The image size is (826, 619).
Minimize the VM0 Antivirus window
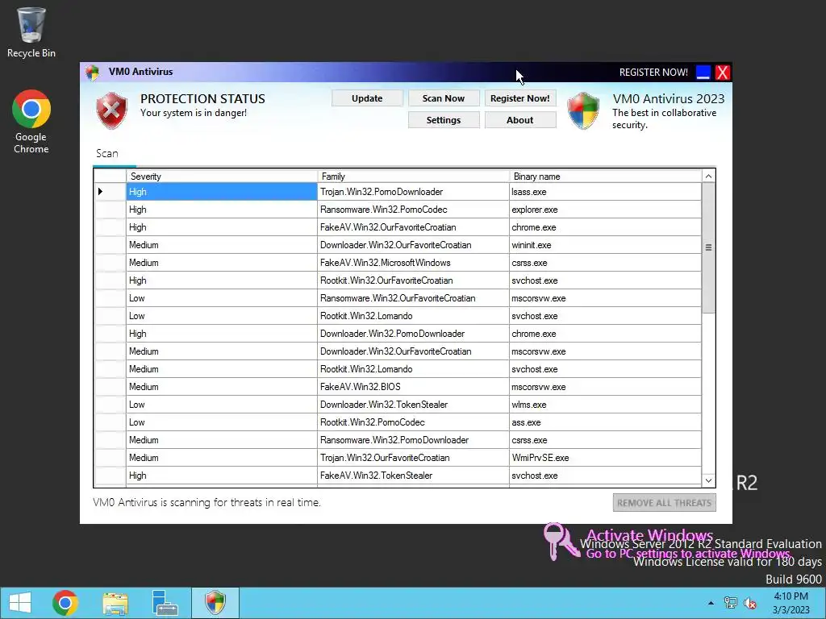tap(703, 73)
